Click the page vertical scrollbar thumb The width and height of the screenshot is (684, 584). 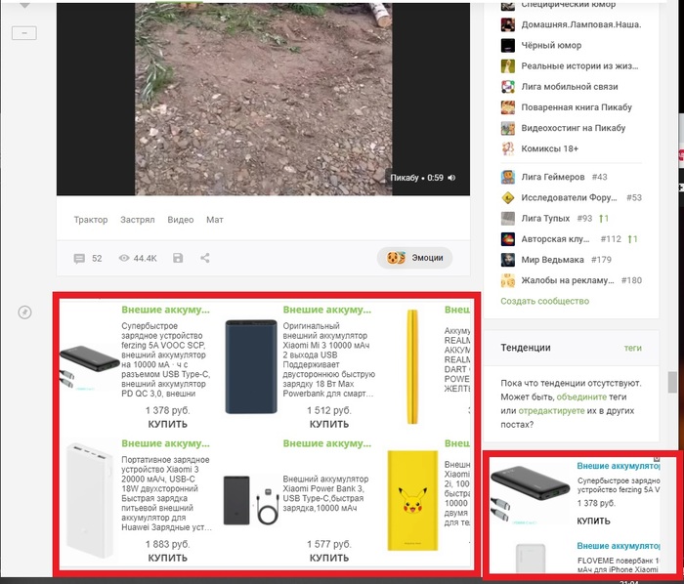[x=672, y=383]
